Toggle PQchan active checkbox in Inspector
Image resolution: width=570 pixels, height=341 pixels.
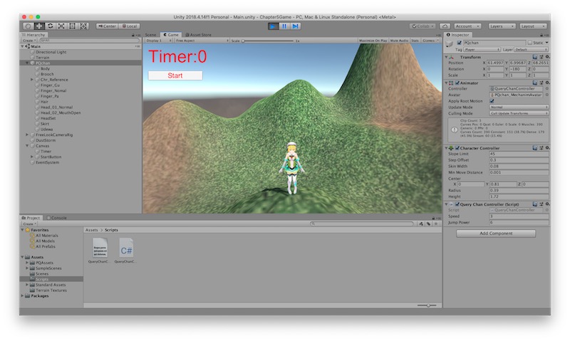(459, 43)
